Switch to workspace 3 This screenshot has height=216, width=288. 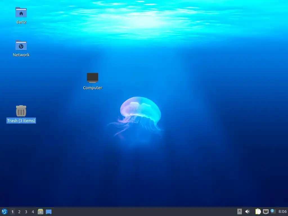[26, 212]
